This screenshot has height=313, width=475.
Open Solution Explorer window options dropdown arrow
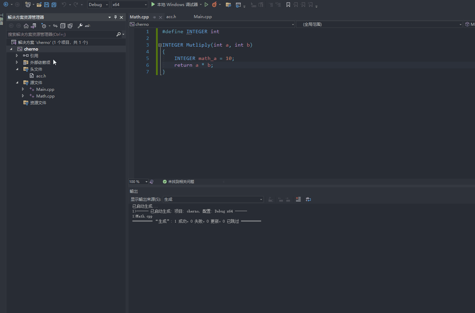pos(110,17)
